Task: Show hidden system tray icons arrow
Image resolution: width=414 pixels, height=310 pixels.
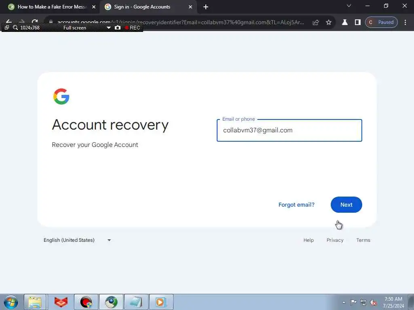Action: [x=344, y=303]
